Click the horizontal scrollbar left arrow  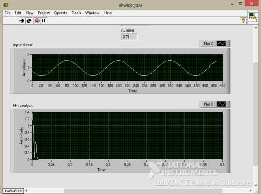pos(26,191)
